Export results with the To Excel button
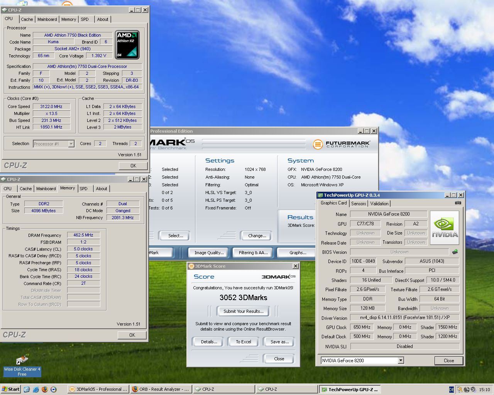The image size is (494, 395). click(243, 342)
